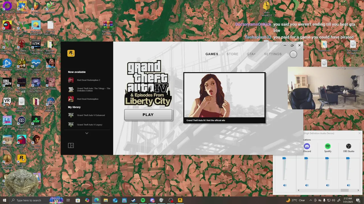The height and width of the screenshot is (204, 364).
Task: Open EA SPORTS FC 25 desktop icon
Action: click(36, 123)
